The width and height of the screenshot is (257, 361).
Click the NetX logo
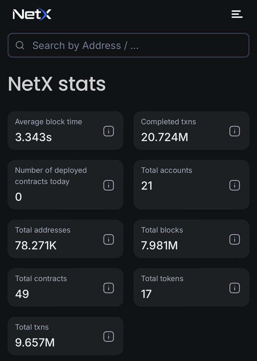(x=32, y=14)
